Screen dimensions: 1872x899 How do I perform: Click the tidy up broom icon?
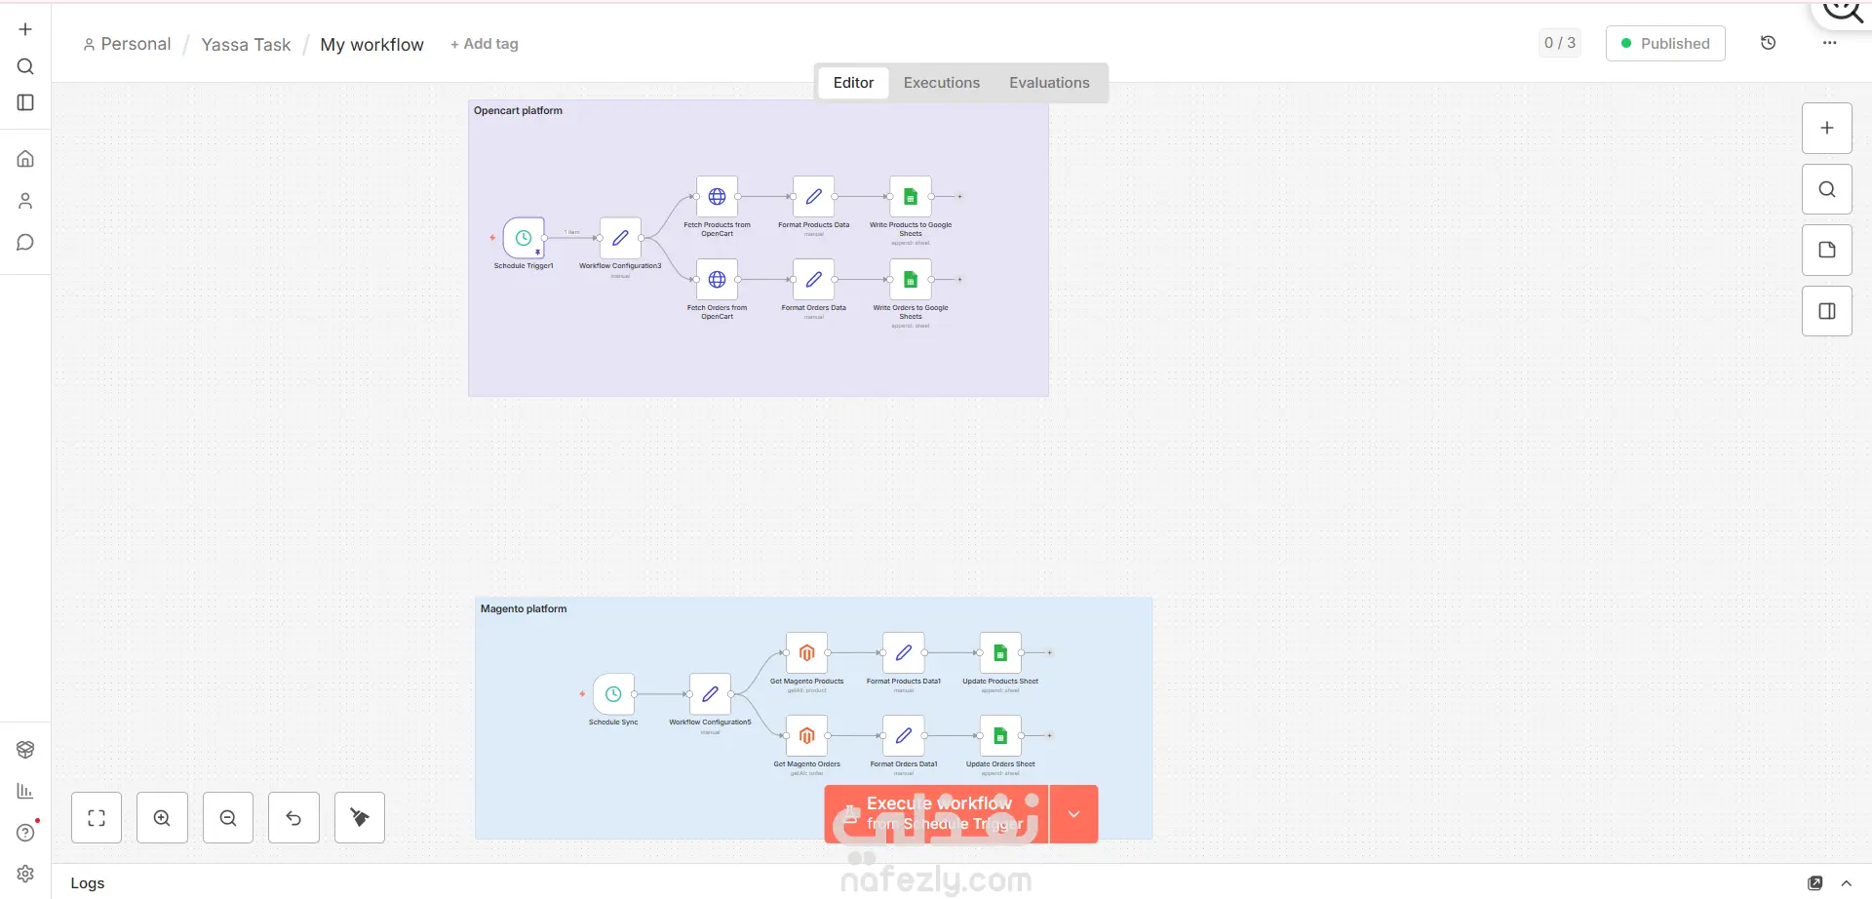point(360,818)
